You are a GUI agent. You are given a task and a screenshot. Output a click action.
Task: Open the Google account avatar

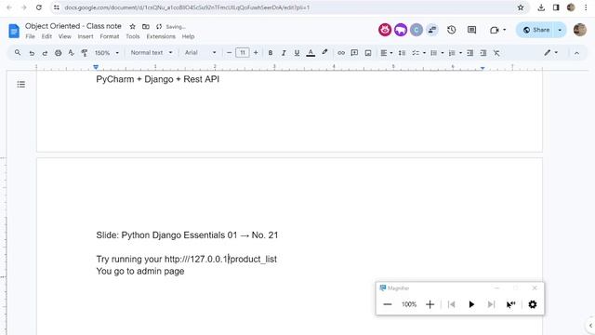[x=580, y=30]
